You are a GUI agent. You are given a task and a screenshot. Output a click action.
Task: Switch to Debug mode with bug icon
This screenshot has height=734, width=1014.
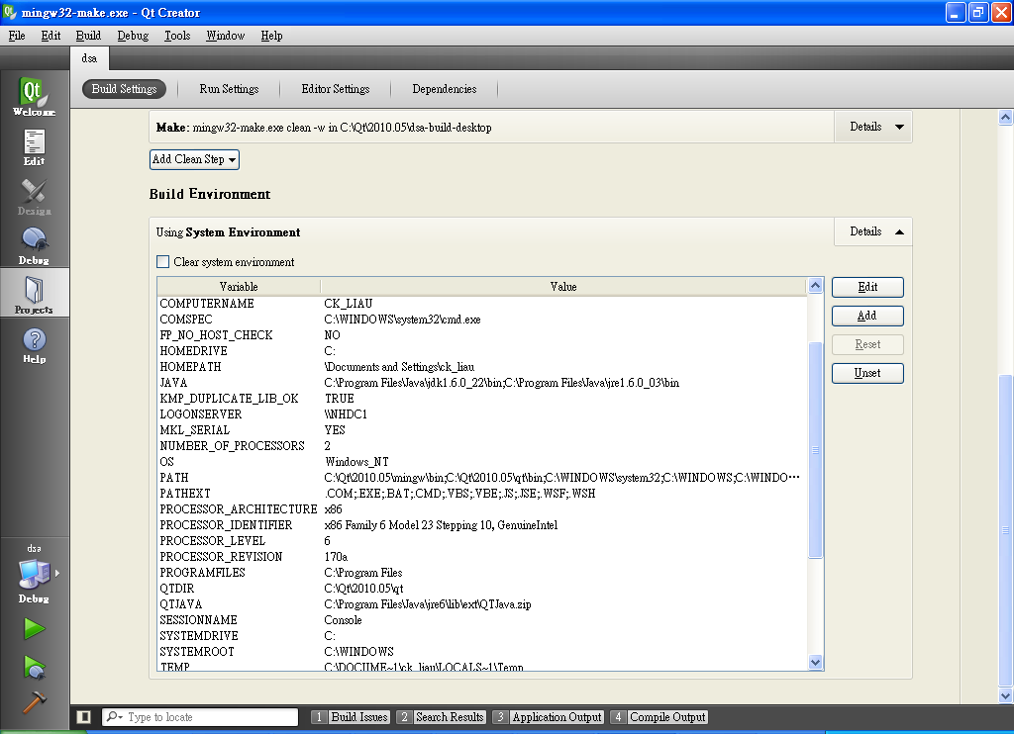tap(35, 246)
